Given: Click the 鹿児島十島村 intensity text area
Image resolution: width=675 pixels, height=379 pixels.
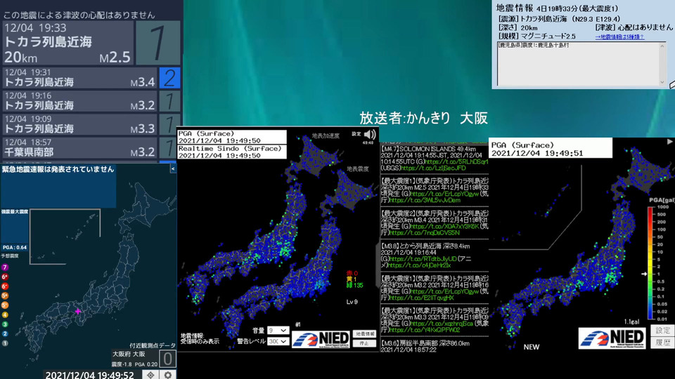Looking at the screenshot, I should pos(578,64).
